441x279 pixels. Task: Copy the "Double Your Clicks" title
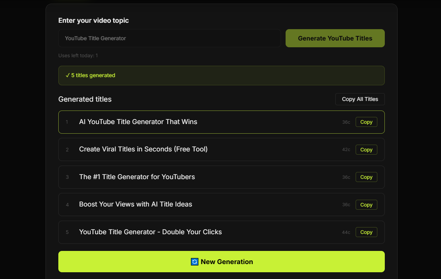click(x=366, y=232)
